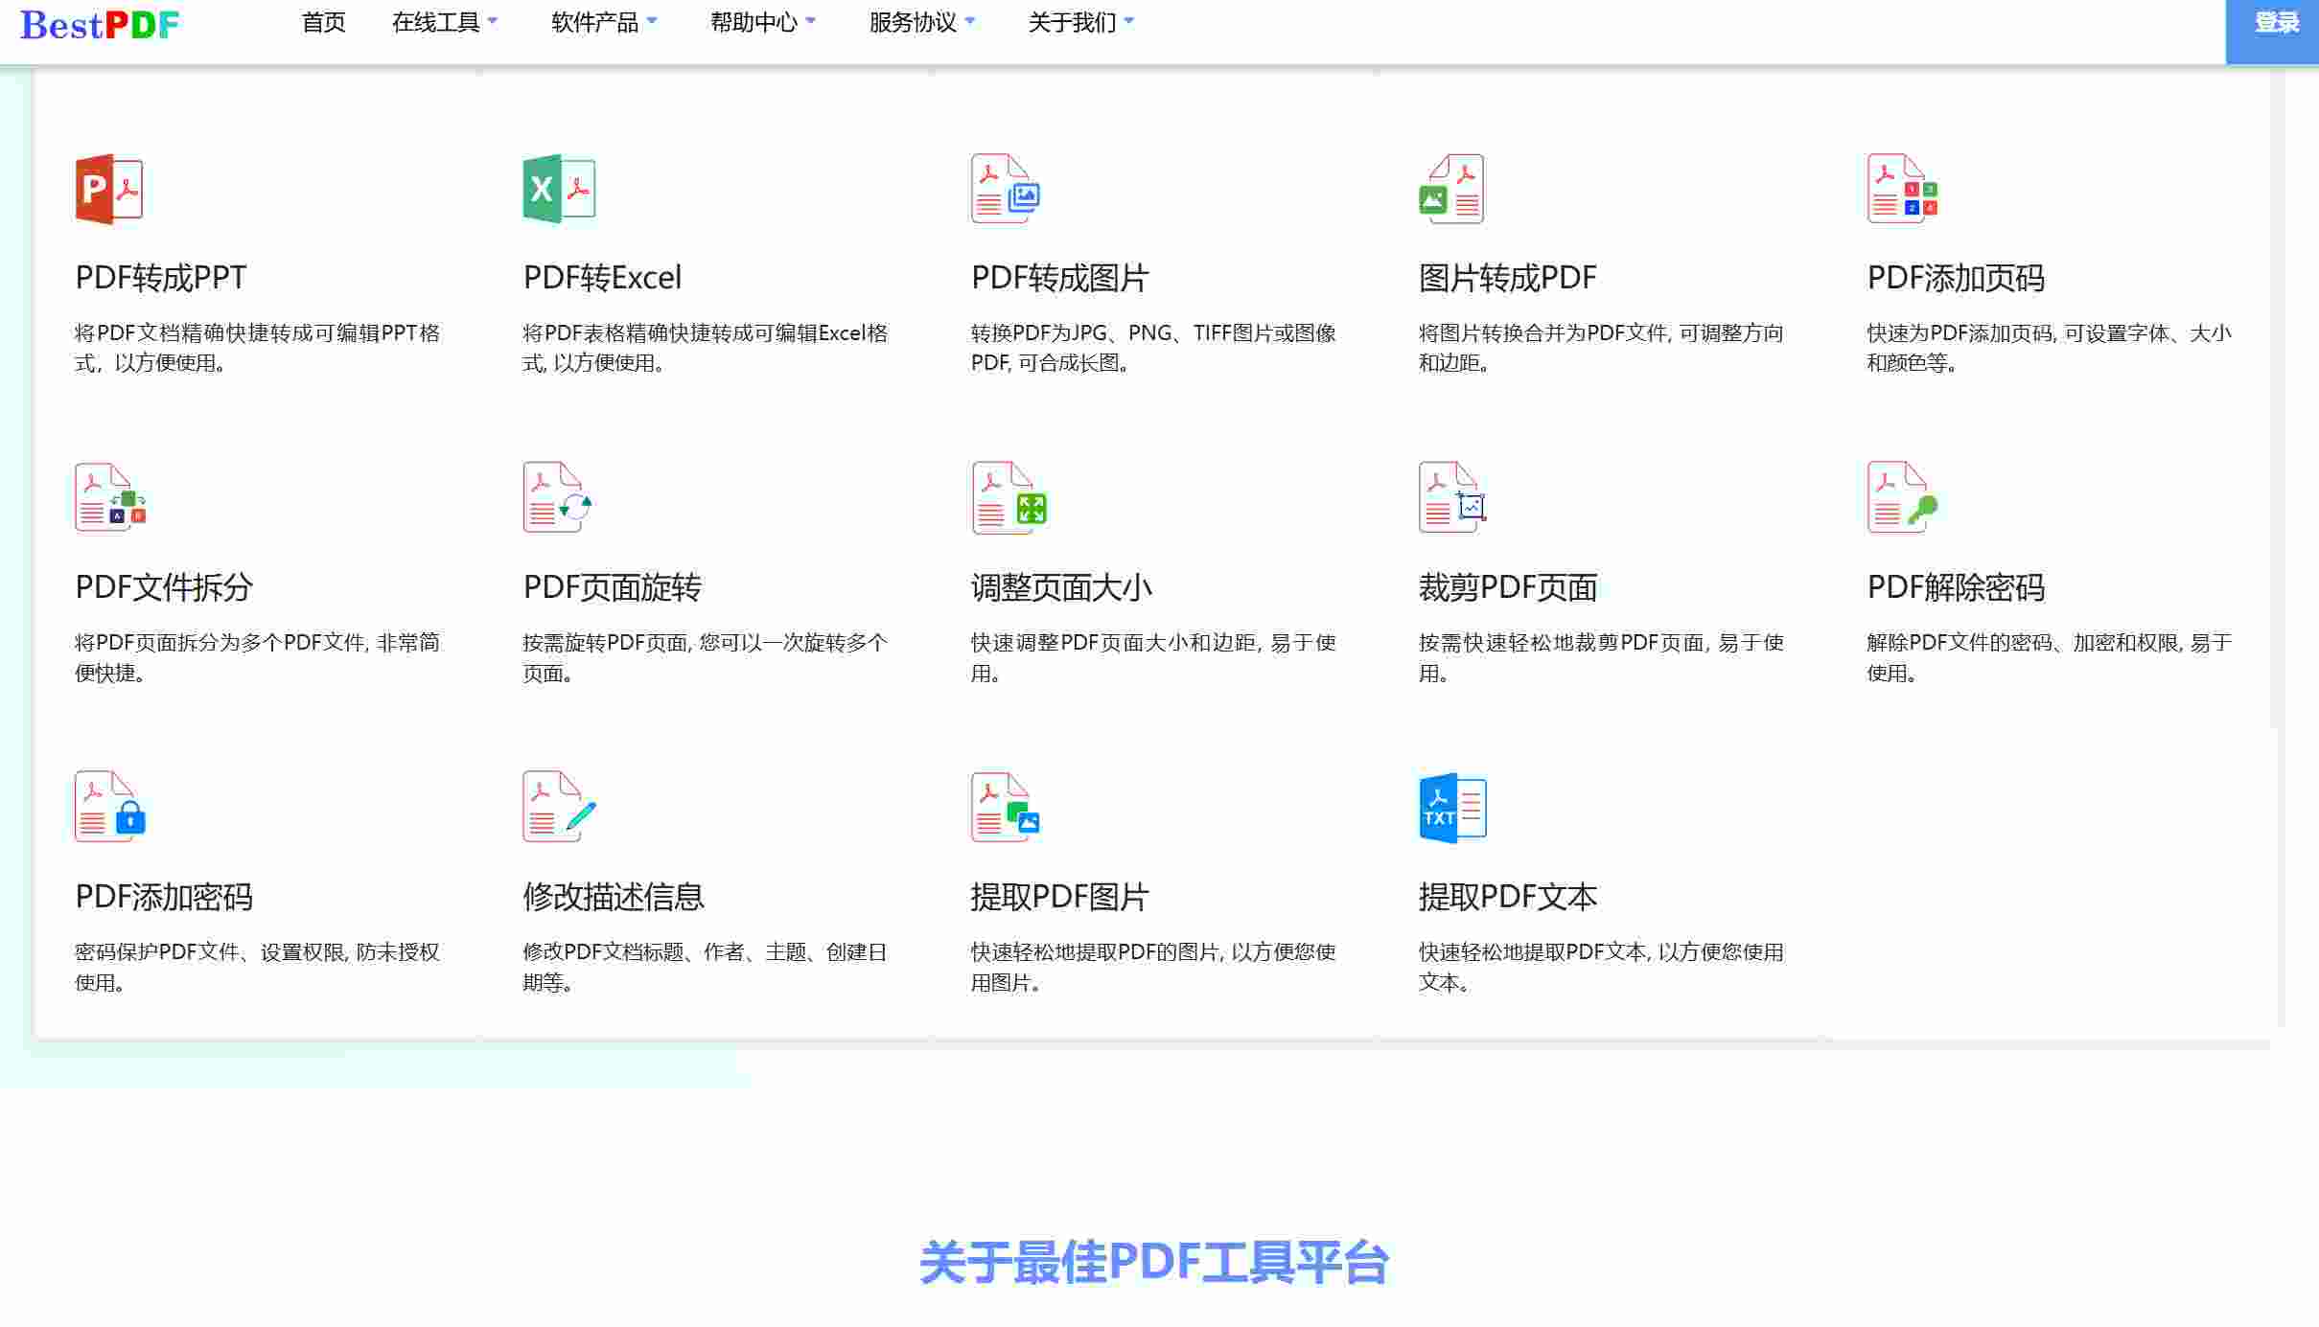Select the 提取PDF图片 icon
The width and height of the screenshot is (2319, 1327).
[x=1005, y=808]
